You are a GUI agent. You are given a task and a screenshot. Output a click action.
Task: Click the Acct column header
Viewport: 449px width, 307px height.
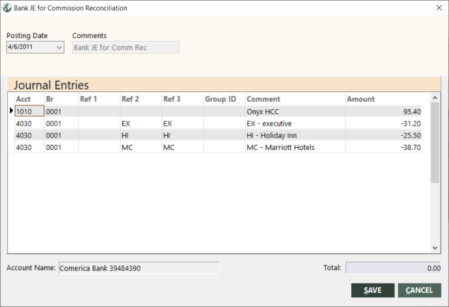click(30, 99)
